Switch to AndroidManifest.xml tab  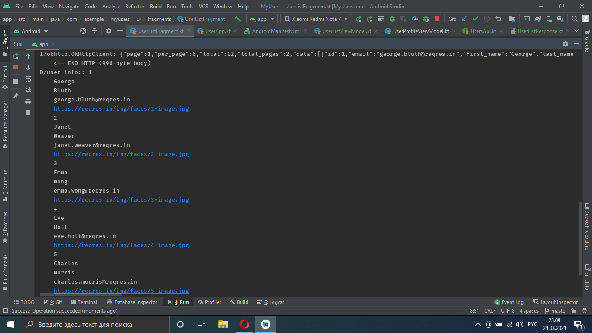[x=276, y=31]
